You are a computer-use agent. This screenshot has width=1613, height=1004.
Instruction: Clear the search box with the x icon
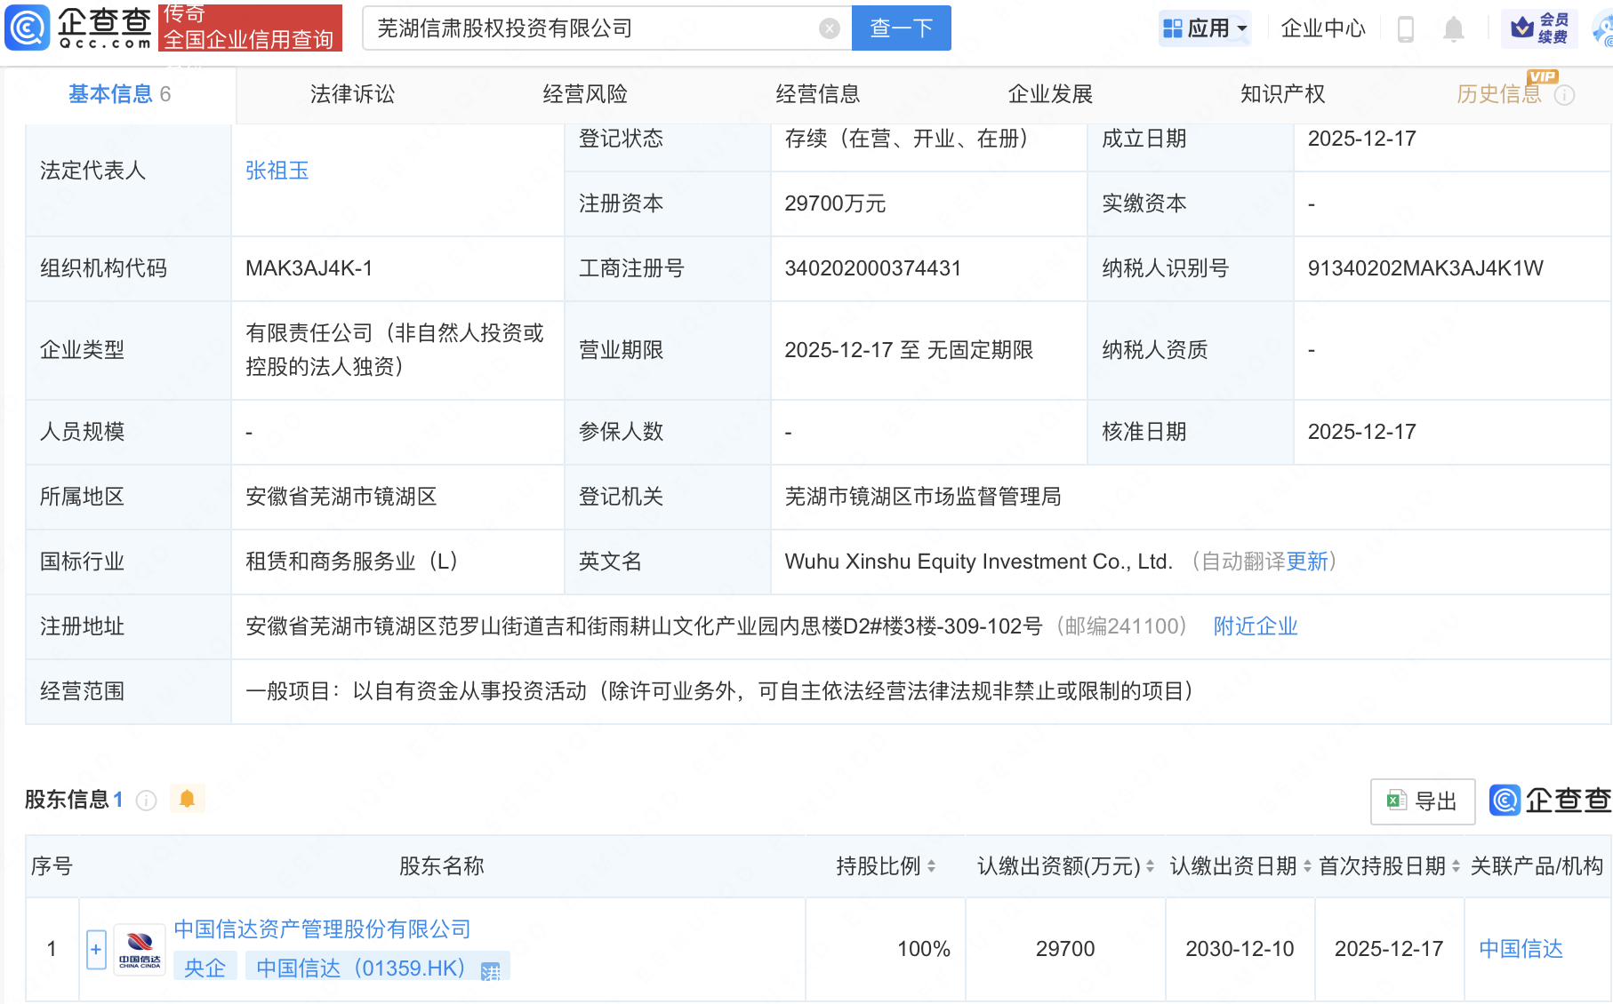click(830, 28)
